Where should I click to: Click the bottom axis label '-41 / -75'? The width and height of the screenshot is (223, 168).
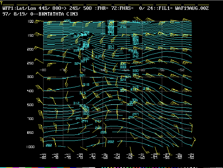click(68, 156)
